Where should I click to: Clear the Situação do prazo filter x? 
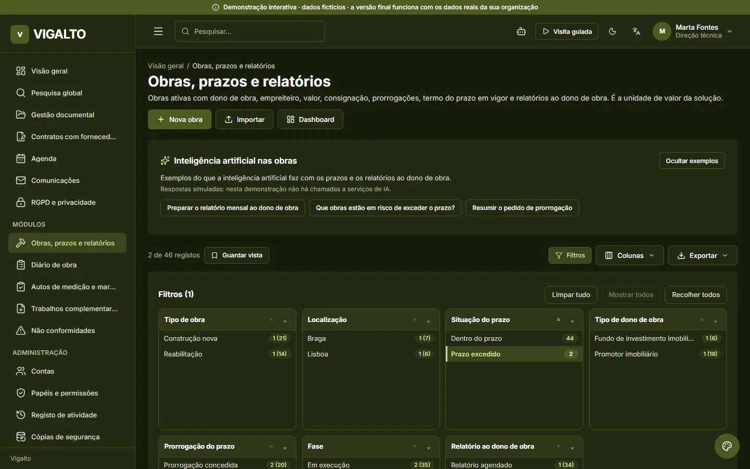(x=558, y=320)
